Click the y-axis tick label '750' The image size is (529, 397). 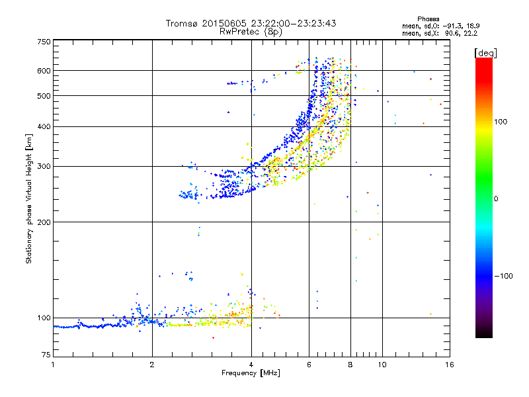pyautogui.click(x=44, y=42)
